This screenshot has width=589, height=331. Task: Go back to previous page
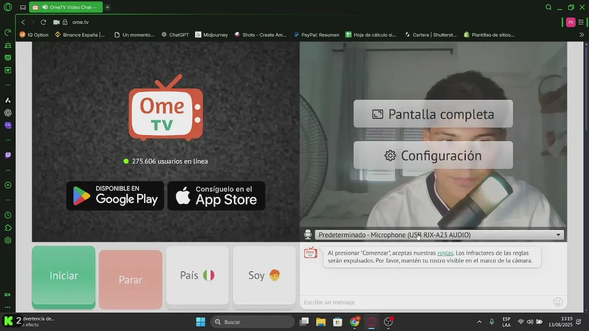click(x=23, y=22)
